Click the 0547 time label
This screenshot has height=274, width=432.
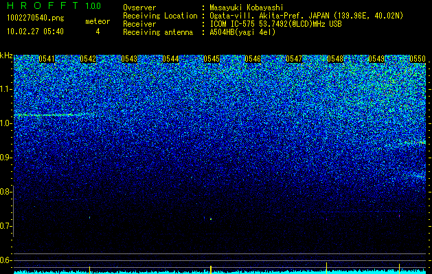coord(294,59)
